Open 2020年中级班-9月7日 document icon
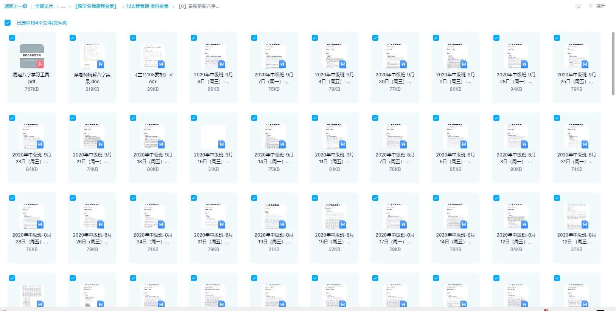This screenshot has width=616, height=311. coord(274,56)
